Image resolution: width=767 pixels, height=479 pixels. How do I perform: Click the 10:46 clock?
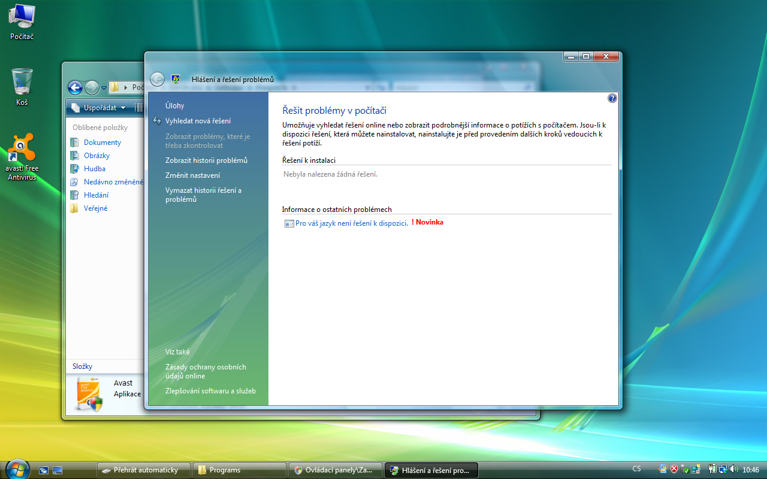point(751,470)
